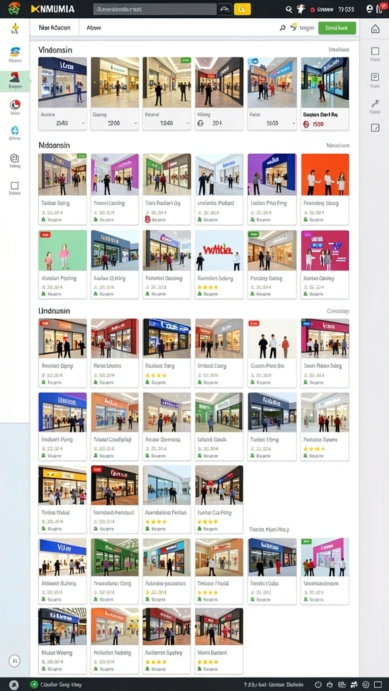Click the green button at top right
This screenshot has width=389, height=691.
[x=337, y=28]
